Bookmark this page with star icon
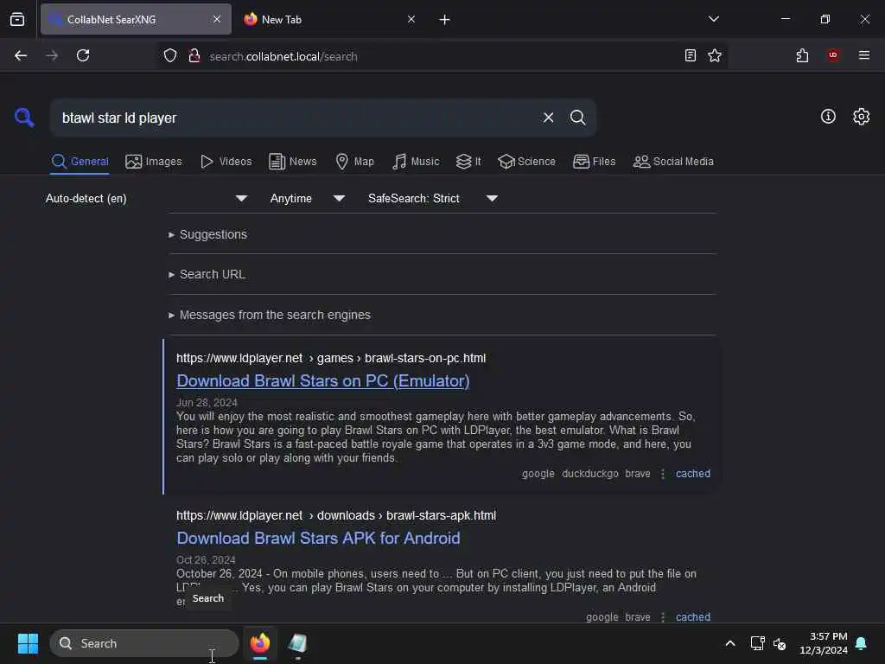This screenshot has height=664, width=885. point(715,55)
